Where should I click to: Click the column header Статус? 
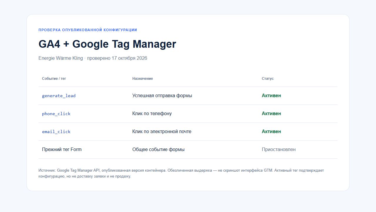pyautogui.click(x=268, y=79)
